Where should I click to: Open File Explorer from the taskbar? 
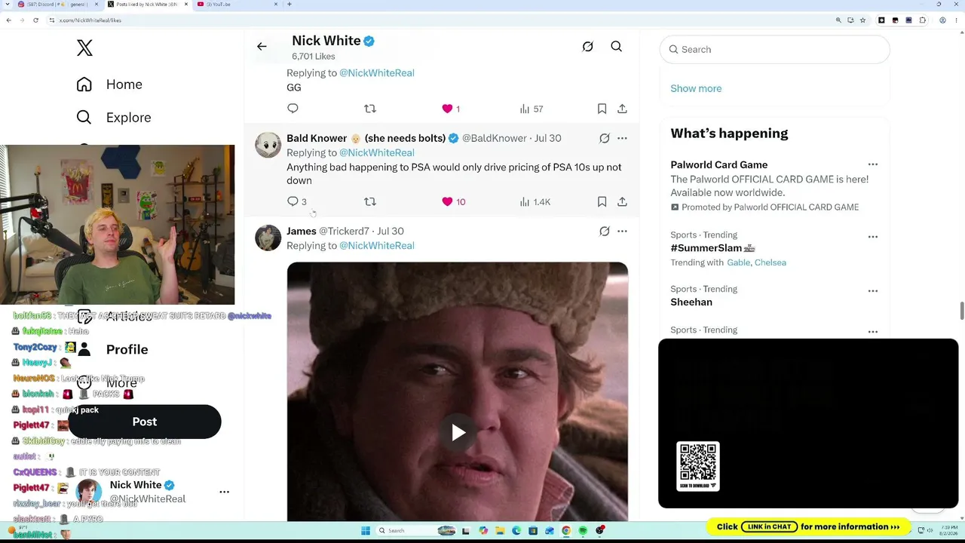click(499, 531)
